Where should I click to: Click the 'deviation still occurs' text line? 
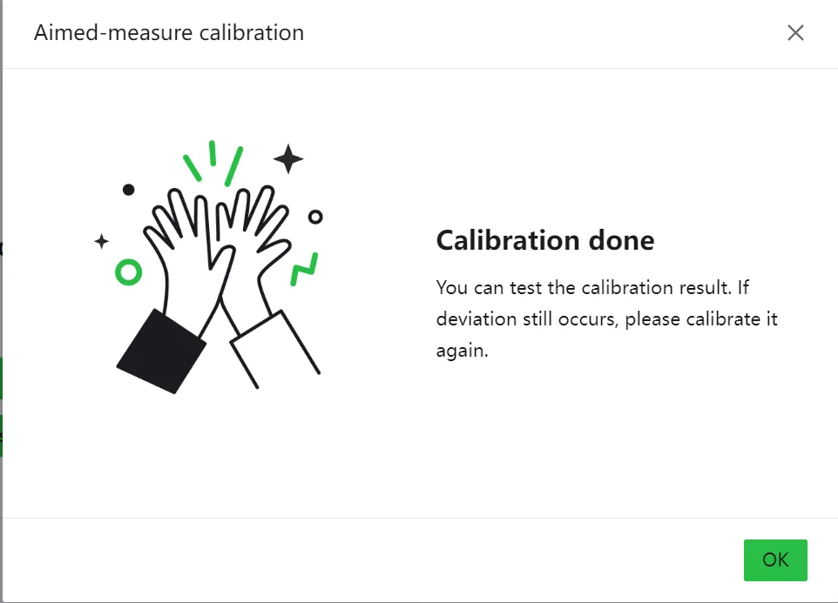coord(526,319)
